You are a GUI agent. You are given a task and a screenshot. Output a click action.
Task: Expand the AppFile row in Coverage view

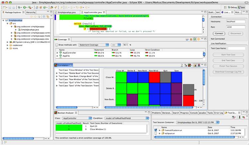(x=57, y=56)
